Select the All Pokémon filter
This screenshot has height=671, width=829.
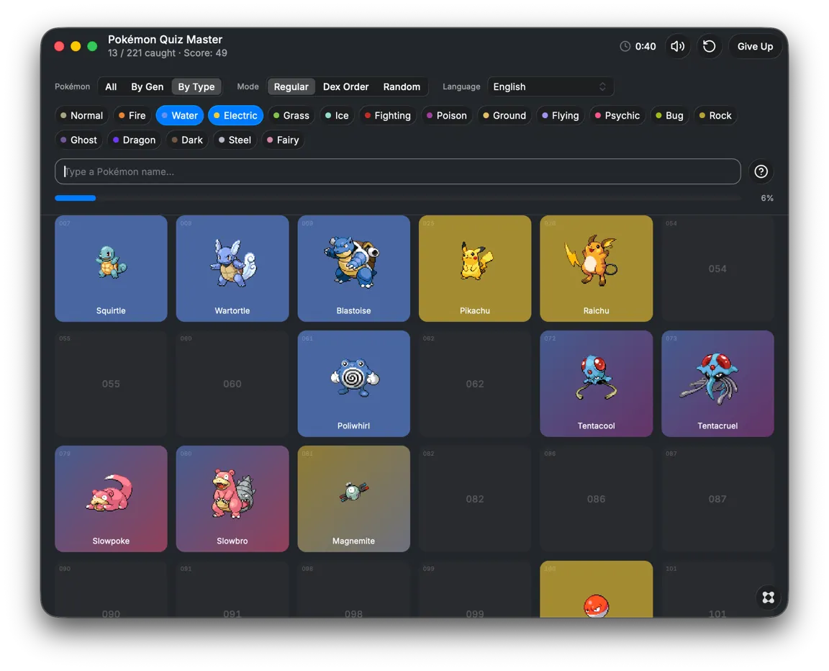click(111, 86)
